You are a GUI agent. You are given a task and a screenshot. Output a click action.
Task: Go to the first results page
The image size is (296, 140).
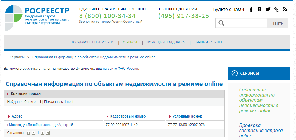[28, 133]
